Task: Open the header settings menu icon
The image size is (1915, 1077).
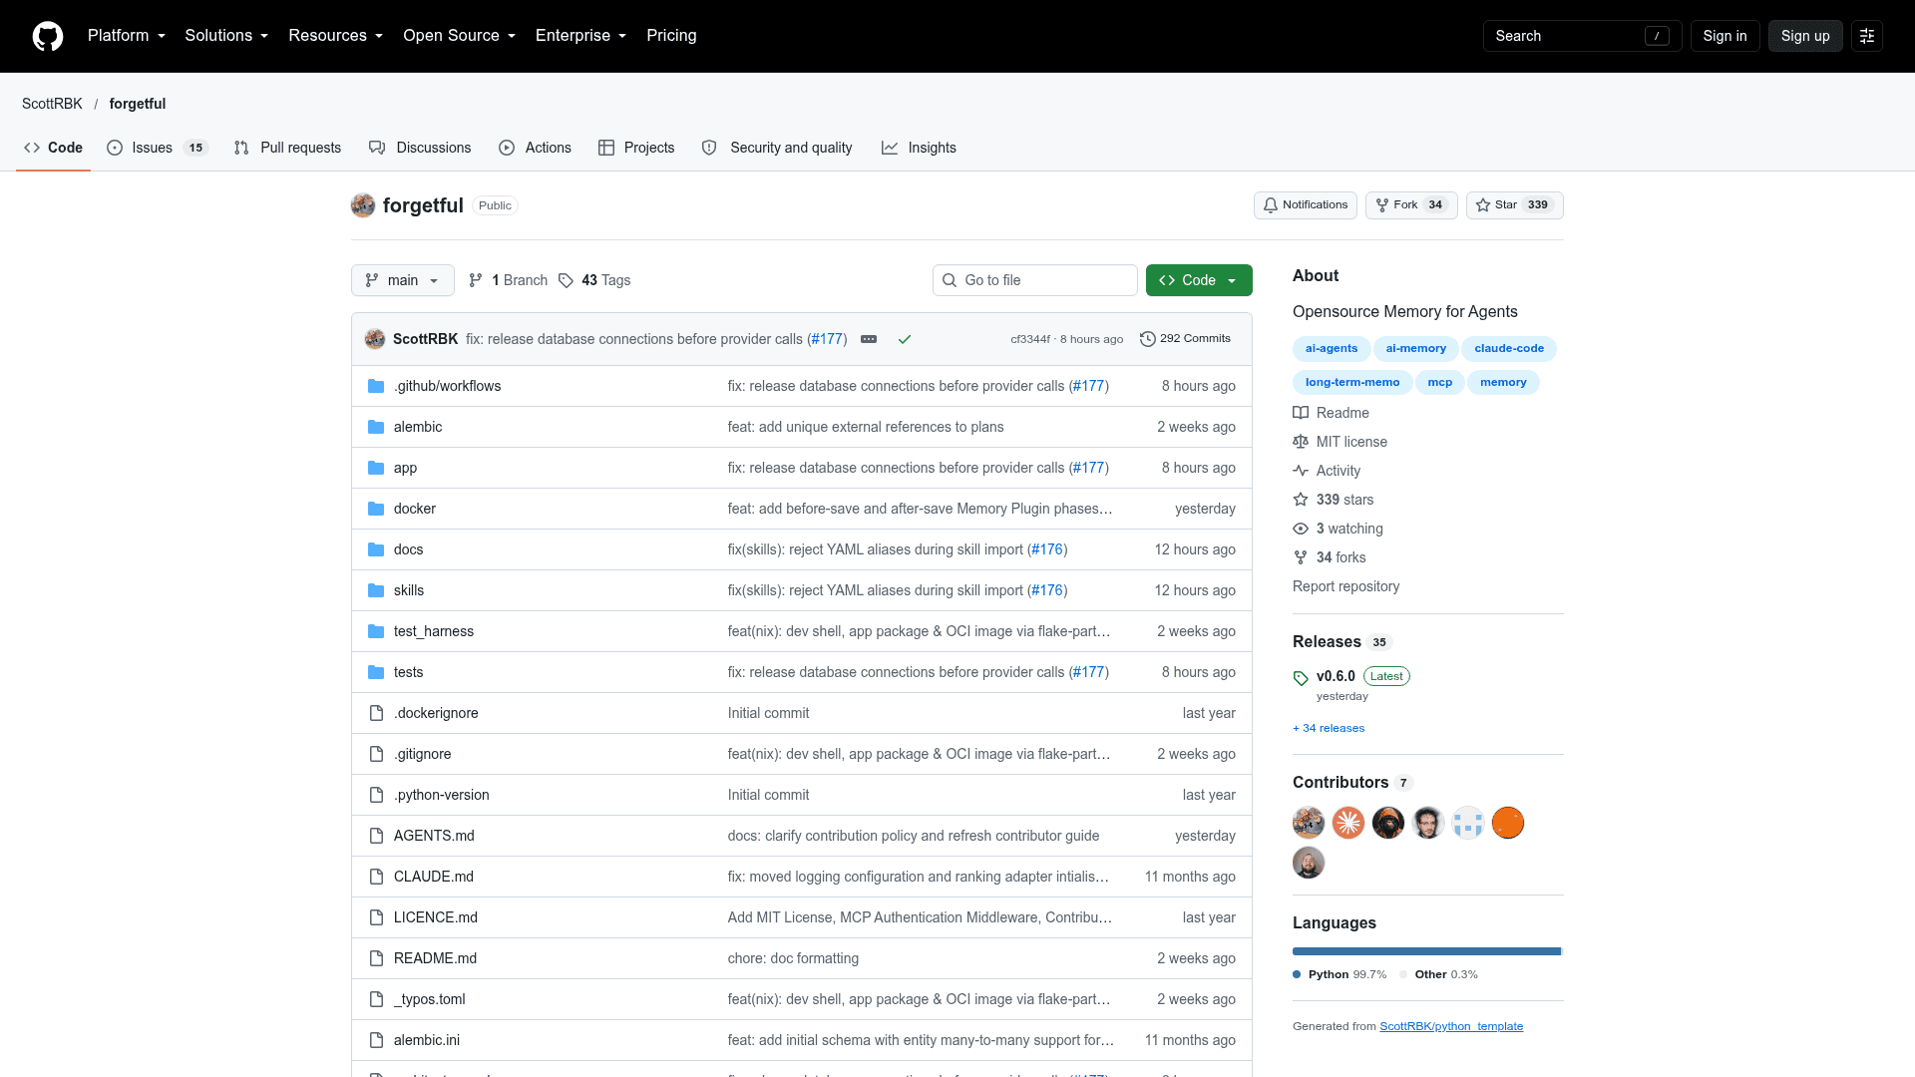Action: coord(1867,36)
